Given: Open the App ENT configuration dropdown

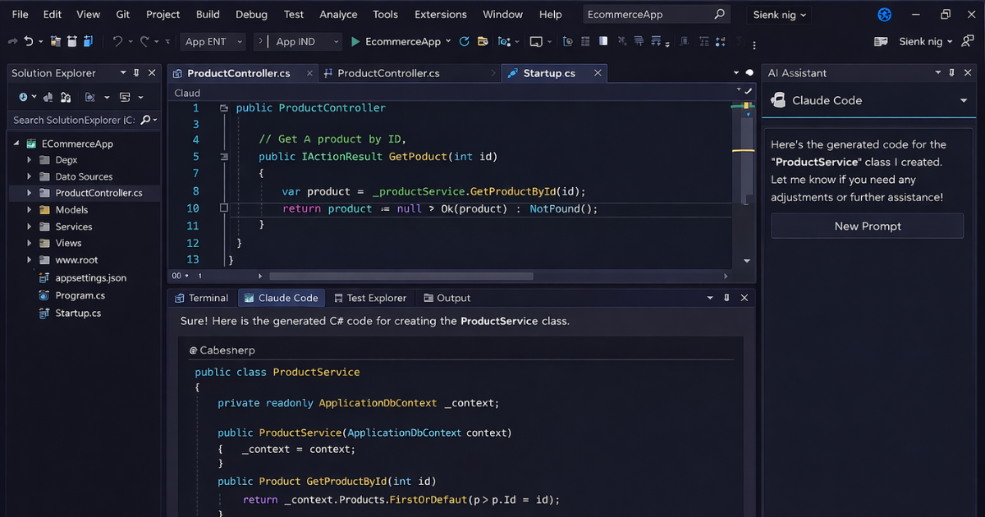Looking at the screenshot, I should point(213,41).
